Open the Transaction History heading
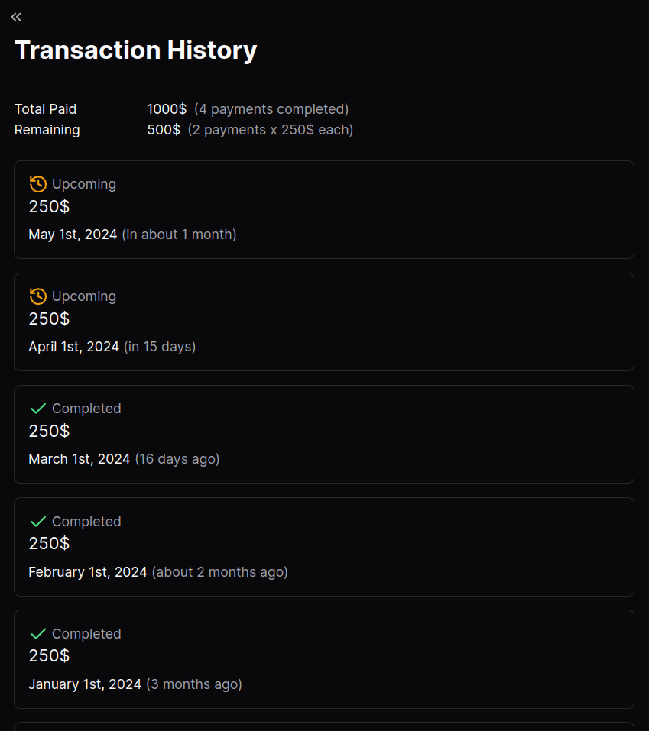The image size is (649, 731). click(136, 50)
